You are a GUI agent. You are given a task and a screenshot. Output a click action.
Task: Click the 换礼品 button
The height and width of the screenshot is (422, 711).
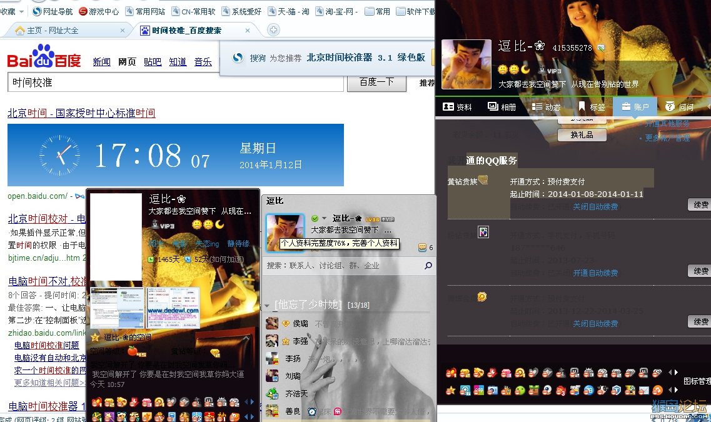click(x=582, y=134)
